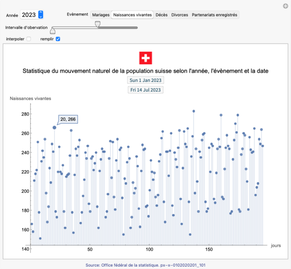Click the chart title text
This screenshot has height=269, width=291.
coord(145,71)
